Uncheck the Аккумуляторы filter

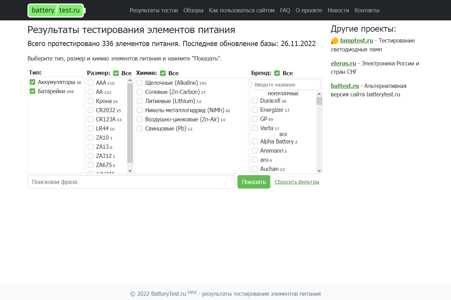pyautogui.click(x=32, y=82)
